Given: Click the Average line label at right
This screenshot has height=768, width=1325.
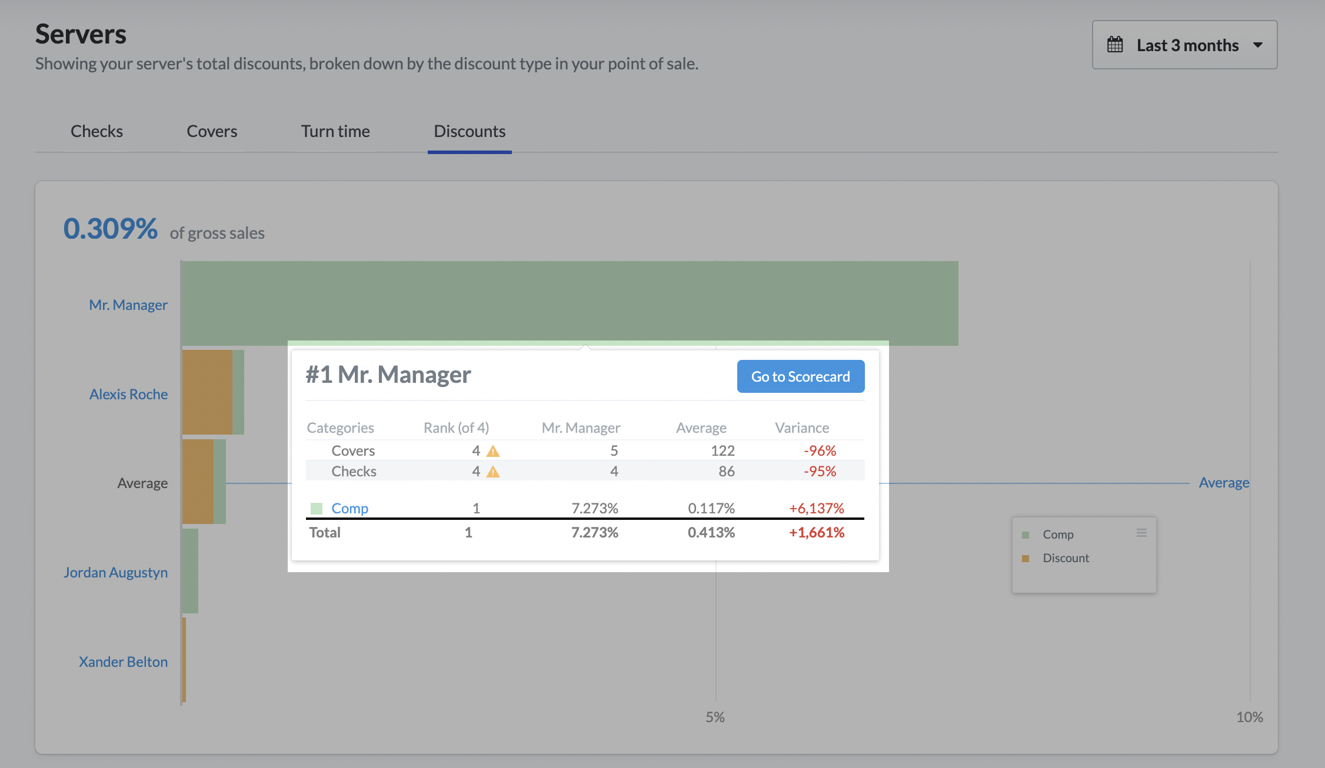Looking at the screenshot, I should tap(1224, 483).
